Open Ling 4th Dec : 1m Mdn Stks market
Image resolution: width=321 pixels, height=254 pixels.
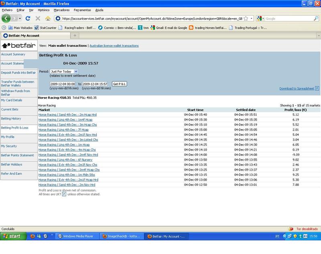tap(67, 175)
